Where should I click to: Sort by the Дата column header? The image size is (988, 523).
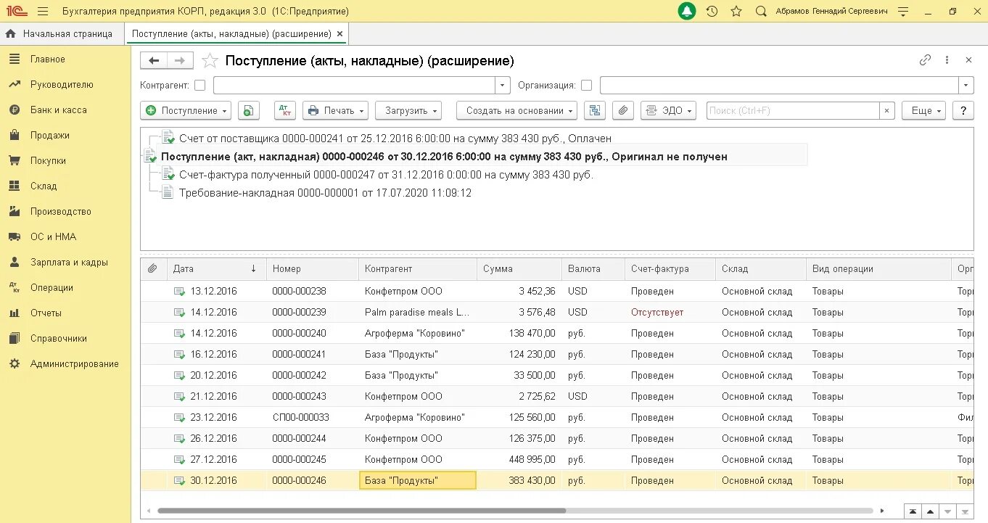tap(216, 268)
